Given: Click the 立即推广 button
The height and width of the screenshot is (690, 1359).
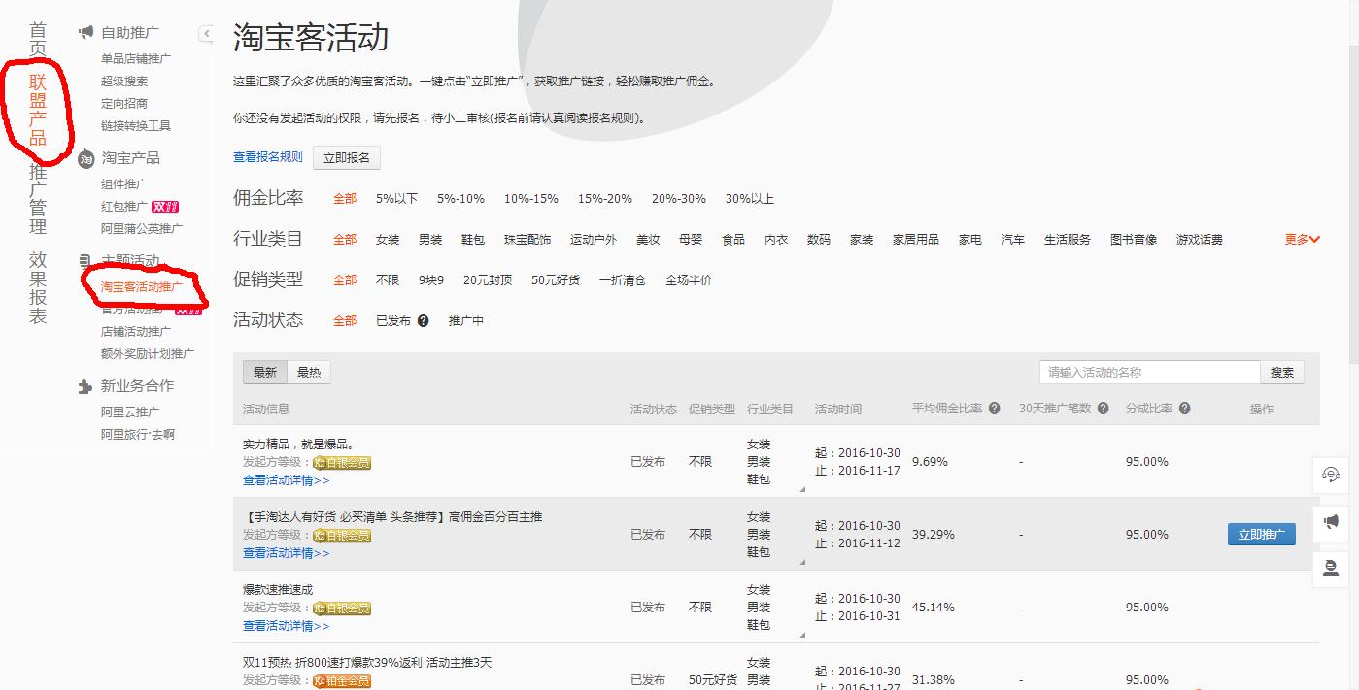Looking at the screenshot, I should coord(1260,534).
